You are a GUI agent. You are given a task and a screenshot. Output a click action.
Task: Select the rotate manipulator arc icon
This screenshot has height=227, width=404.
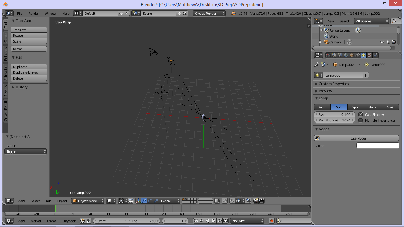coord(150,201)
